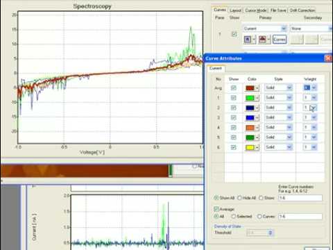The height and width of the screenshot is (250, 333).
Task: Click the red curve icon button under Primary
Action: pyautogui.click(x=262, y=40)
